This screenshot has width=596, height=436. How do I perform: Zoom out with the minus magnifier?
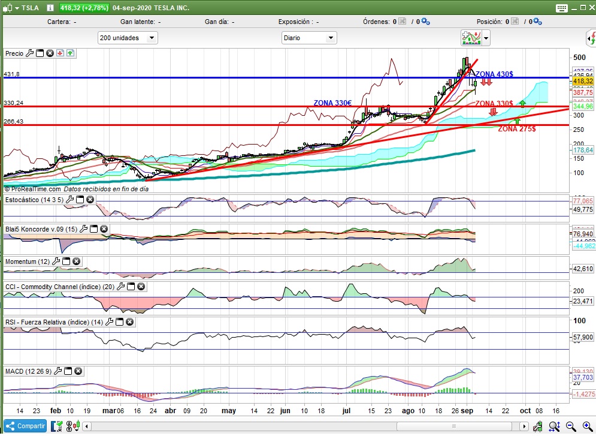point(571,426)
